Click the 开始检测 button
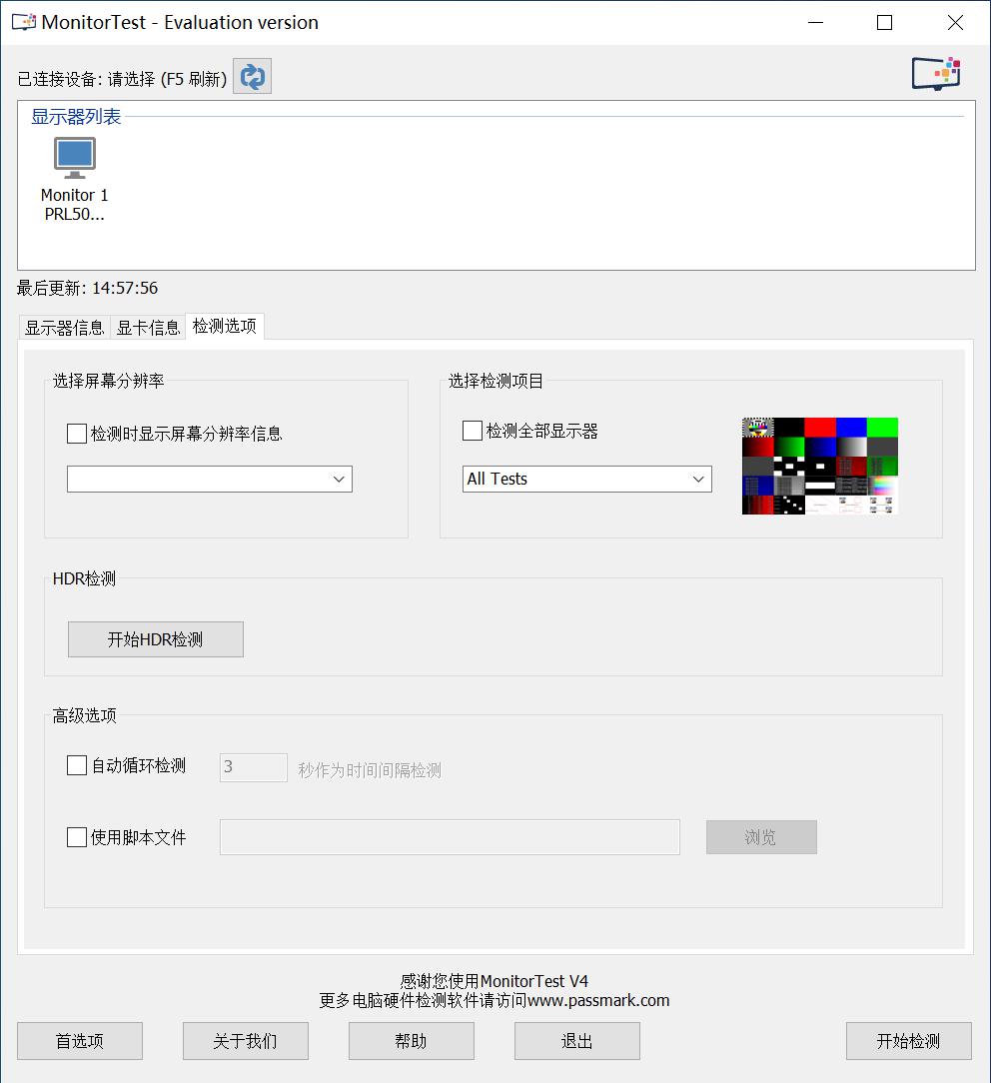This screenshot has width=991, height=1083. 908,1040
